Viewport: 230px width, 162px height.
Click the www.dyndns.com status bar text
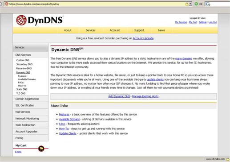click(x=215, y=159)
